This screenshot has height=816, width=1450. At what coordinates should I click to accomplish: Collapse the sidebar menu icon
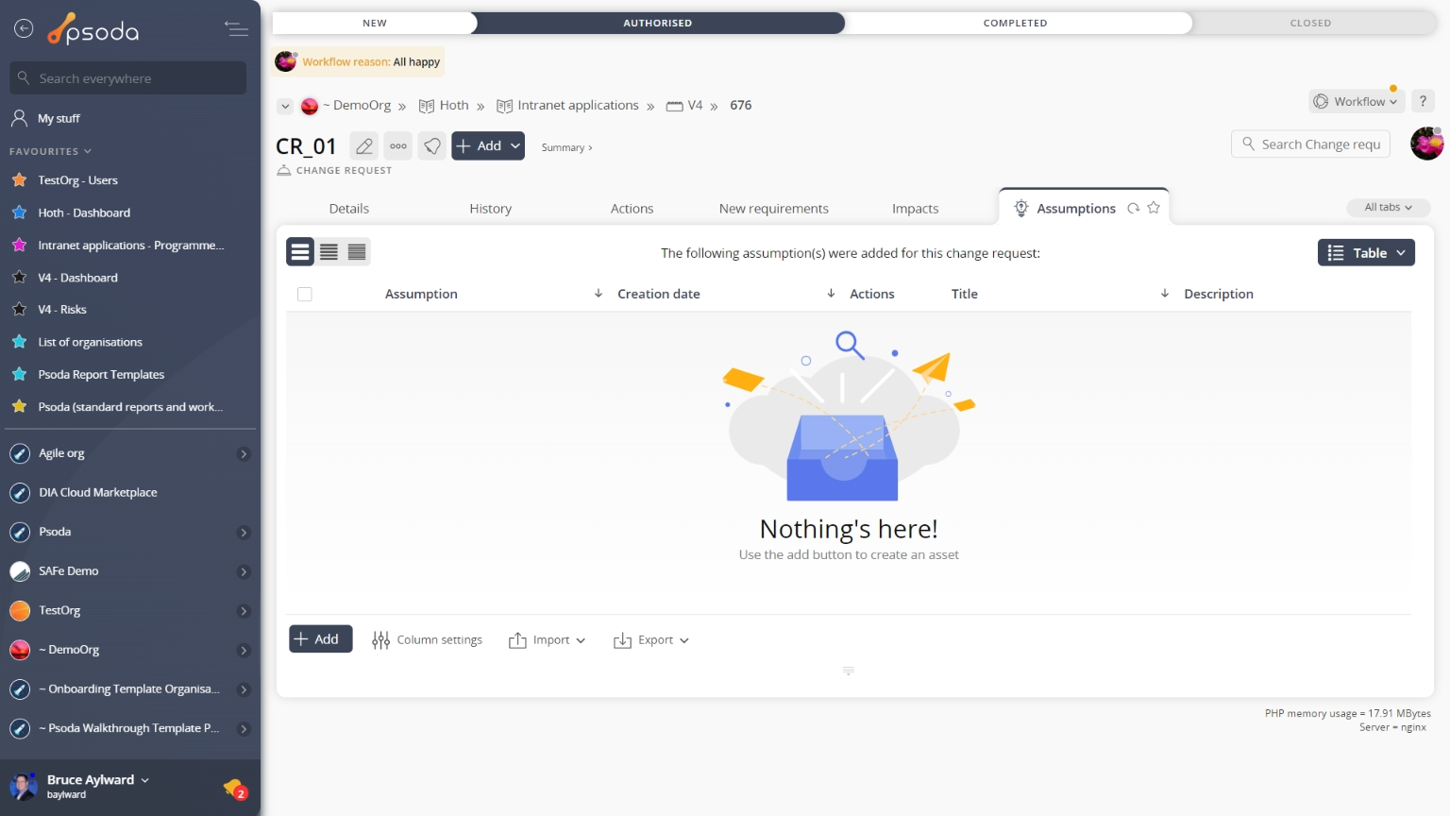pos(236,29)
